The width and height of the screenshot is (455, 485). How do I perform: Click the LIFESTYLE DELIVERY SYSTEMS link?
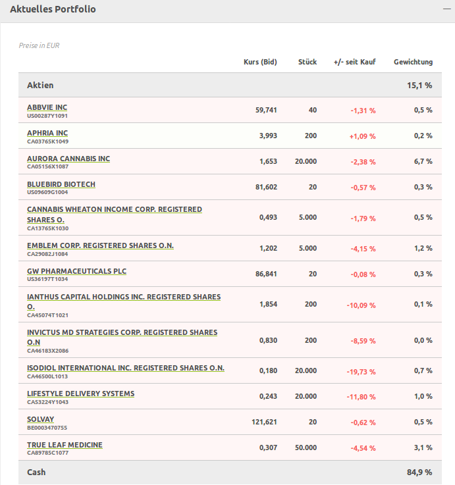point(80,394)
